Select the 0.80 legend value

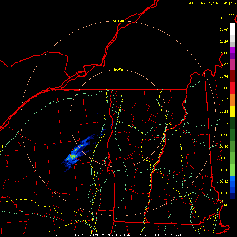tap(224, 147)
